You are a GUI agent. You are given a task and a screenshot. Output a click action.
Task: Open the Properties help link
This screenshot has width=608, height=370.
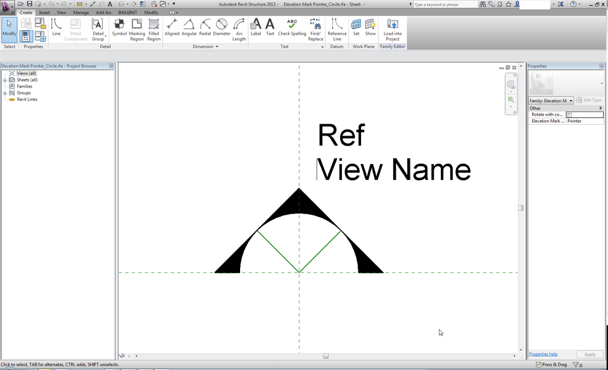pos(543,354)
